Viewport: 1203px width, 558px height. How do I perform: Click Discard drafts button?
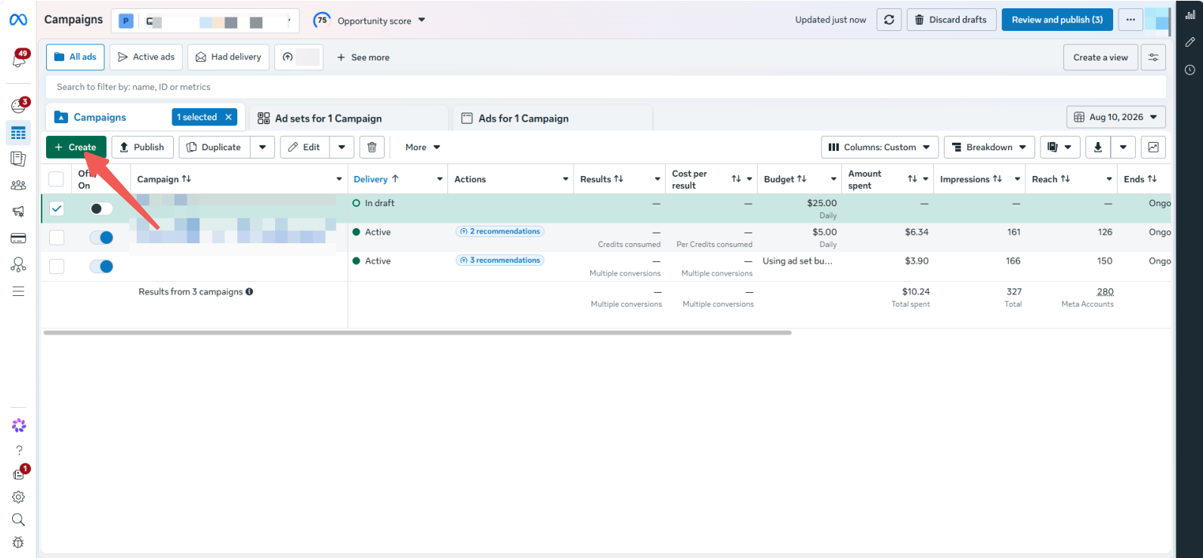coord(951,20)
